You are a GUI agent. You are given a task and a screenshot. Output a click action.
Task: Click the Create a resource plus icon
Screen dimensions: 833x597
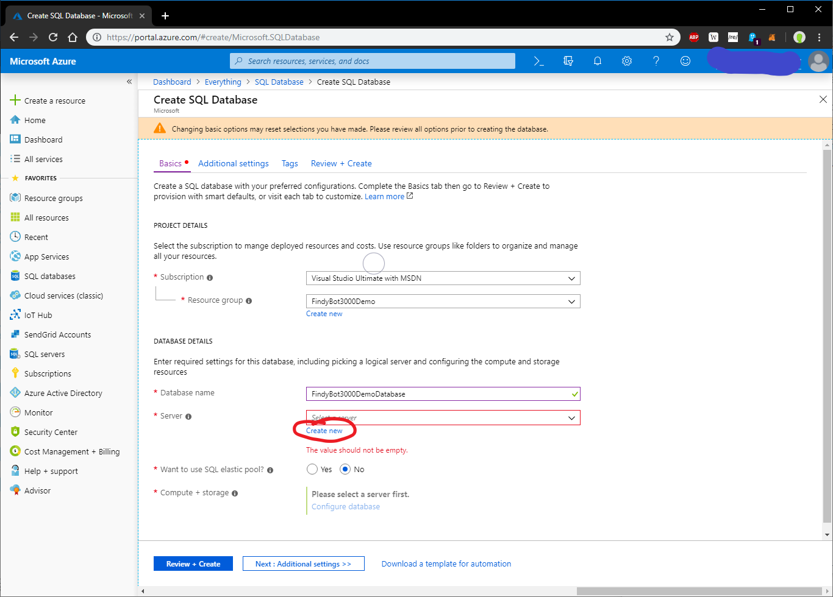[15, 100]
